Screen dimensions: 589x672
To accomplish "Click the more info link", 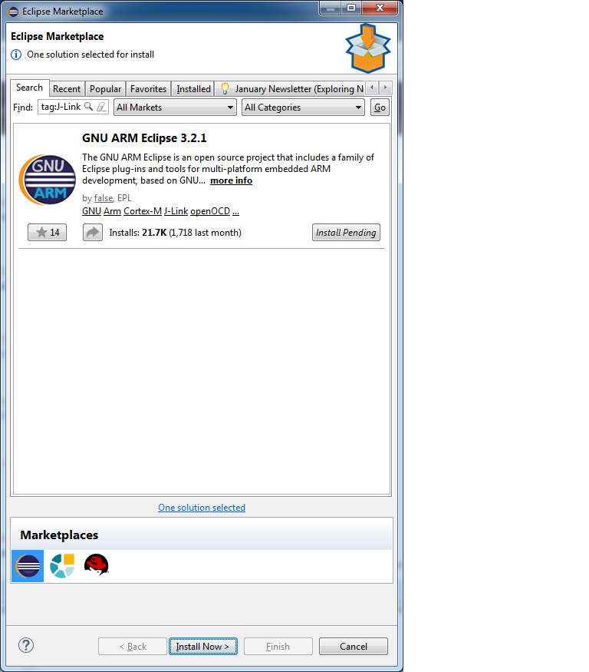I will pyautogui.click(x=231, y=180).
